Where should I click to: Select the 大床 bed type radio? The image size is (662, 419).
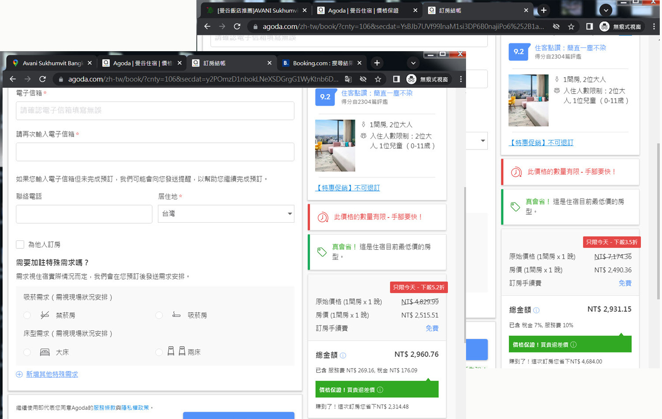(x=27, y=352)
